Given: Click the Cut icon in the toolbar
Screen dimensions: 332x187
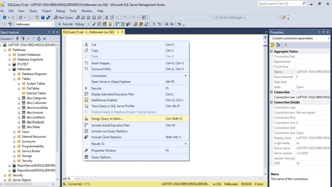Looking at the screenshot, I should click(x=107, y=18).
